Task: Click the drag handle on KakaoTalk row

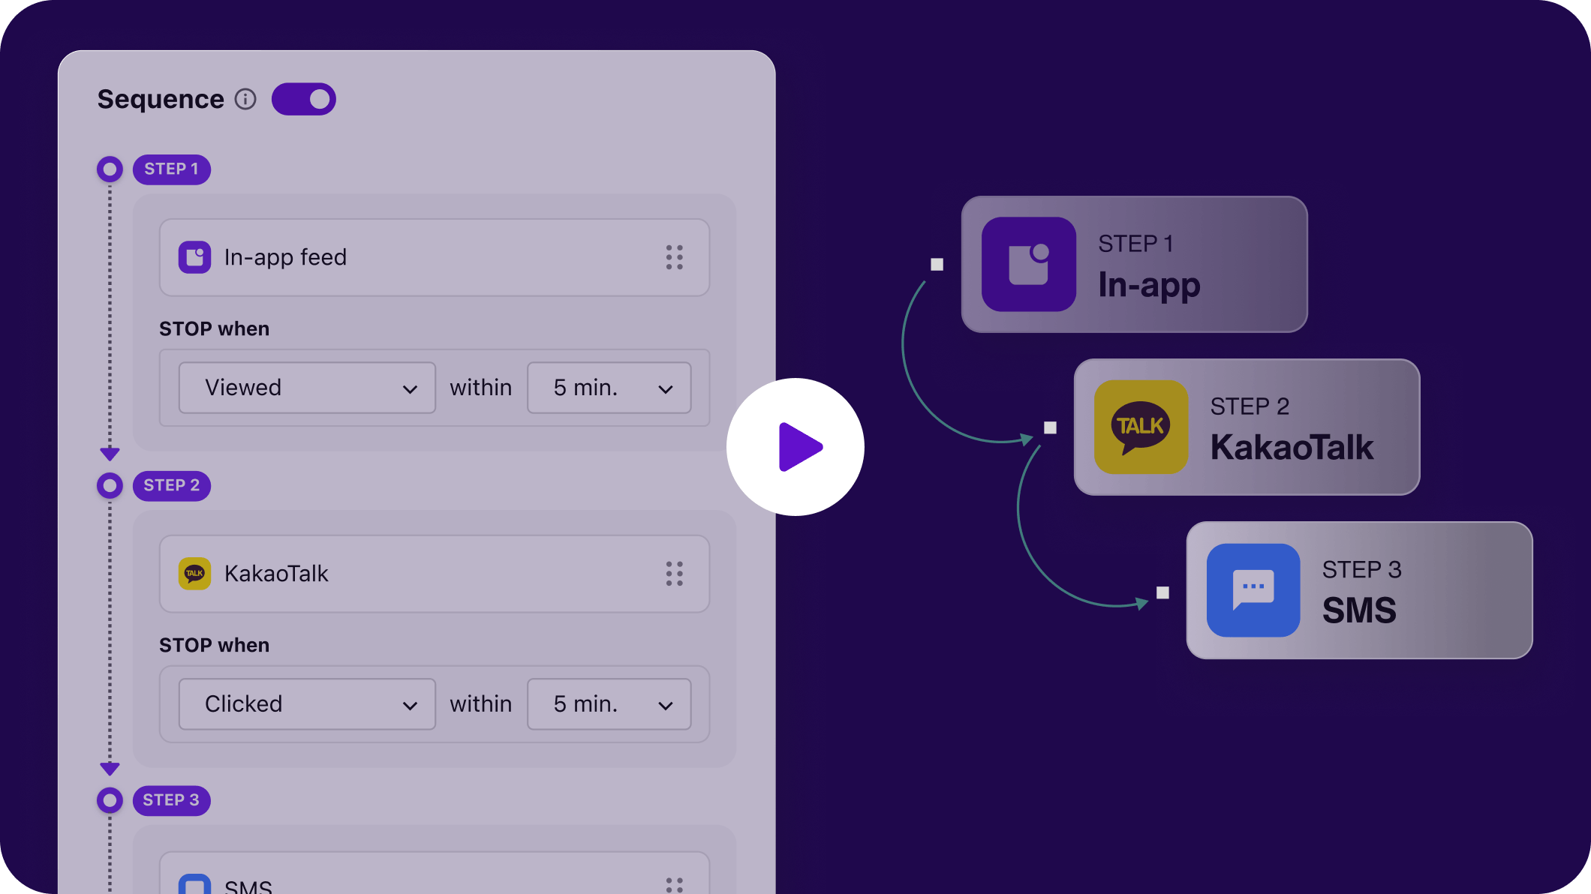Action: point(674,574)
